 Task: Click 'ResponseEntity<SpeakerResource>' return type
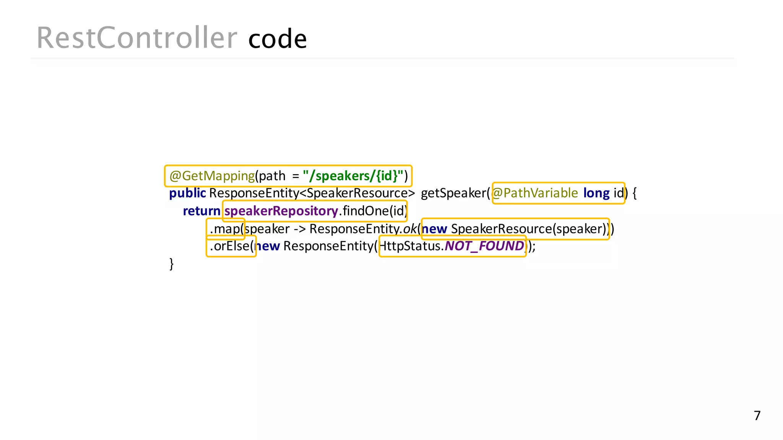click(x=312, y=193)
